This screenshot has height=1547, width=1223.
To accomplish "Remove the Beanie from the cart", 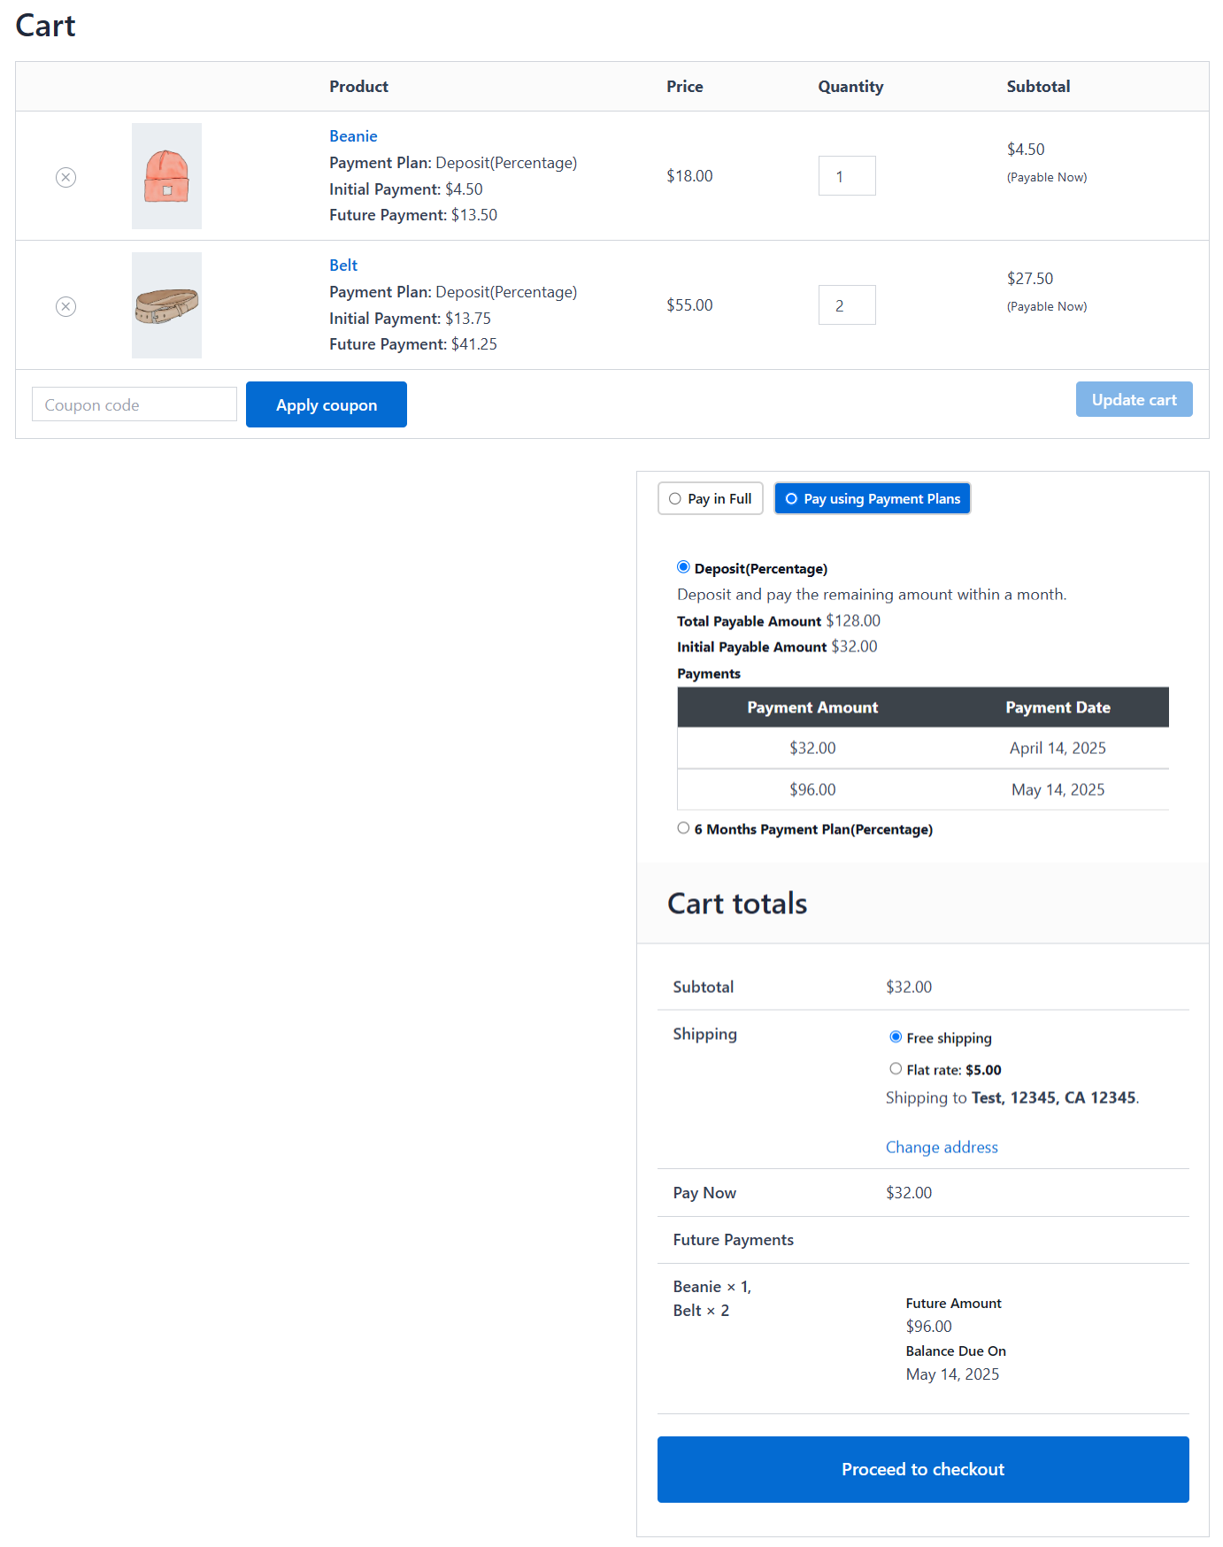I will point(65,176).
